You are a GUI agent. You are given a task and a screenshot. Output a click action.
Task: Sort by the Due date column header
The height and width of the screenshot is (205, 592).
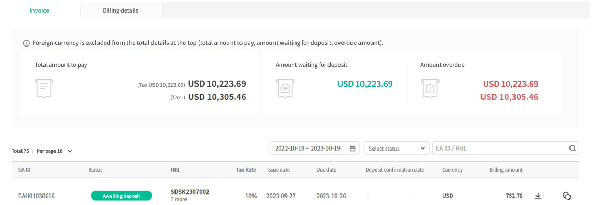(326, 170)
